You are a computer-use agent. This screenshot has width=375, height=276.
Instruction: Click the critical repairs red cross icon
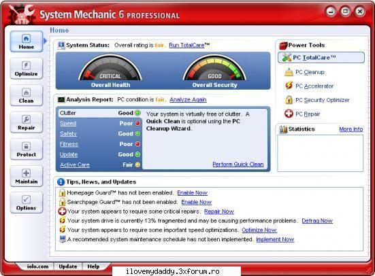tap(62, 211)
